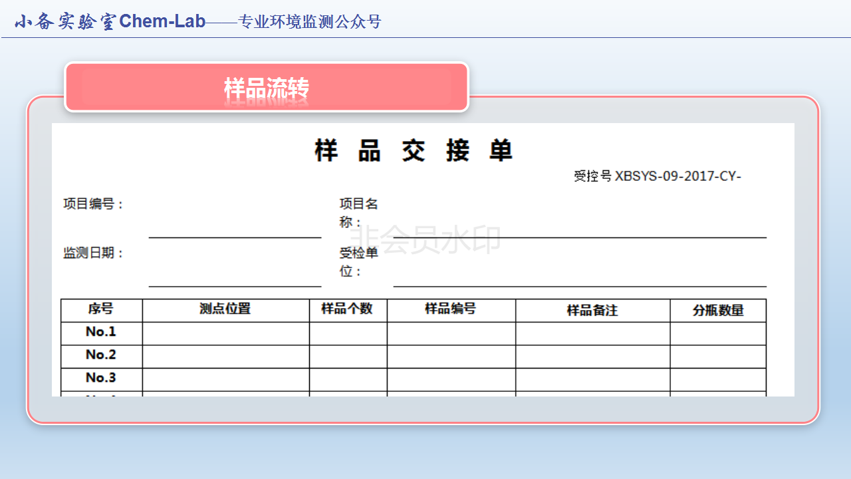Click the No.2 row label cell

point(101,355)
